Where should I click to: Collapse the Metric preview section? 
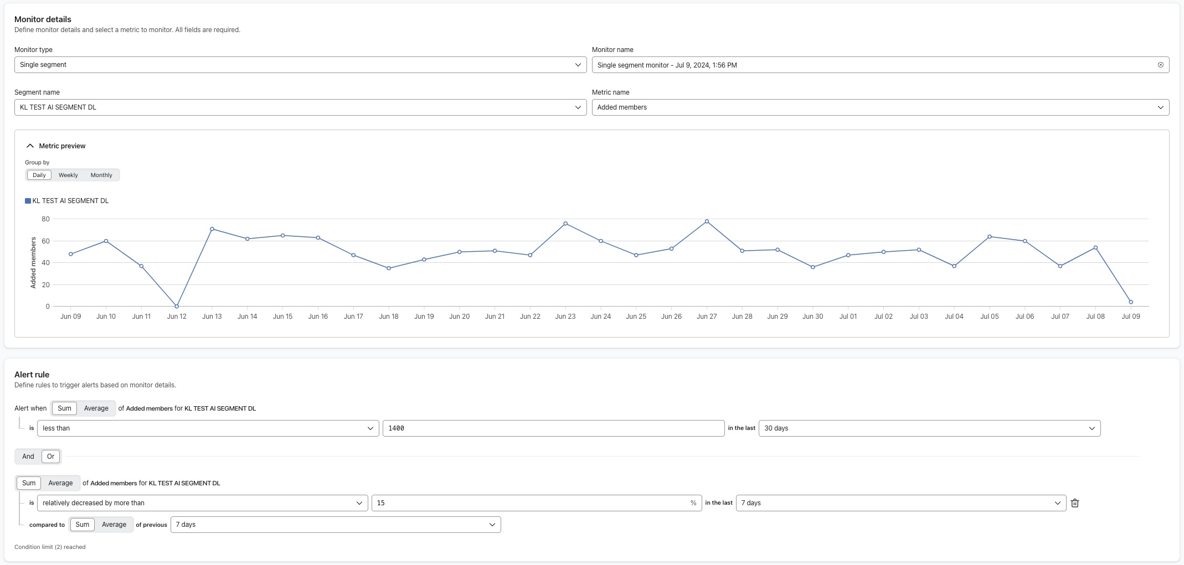(x=30, y=146)
